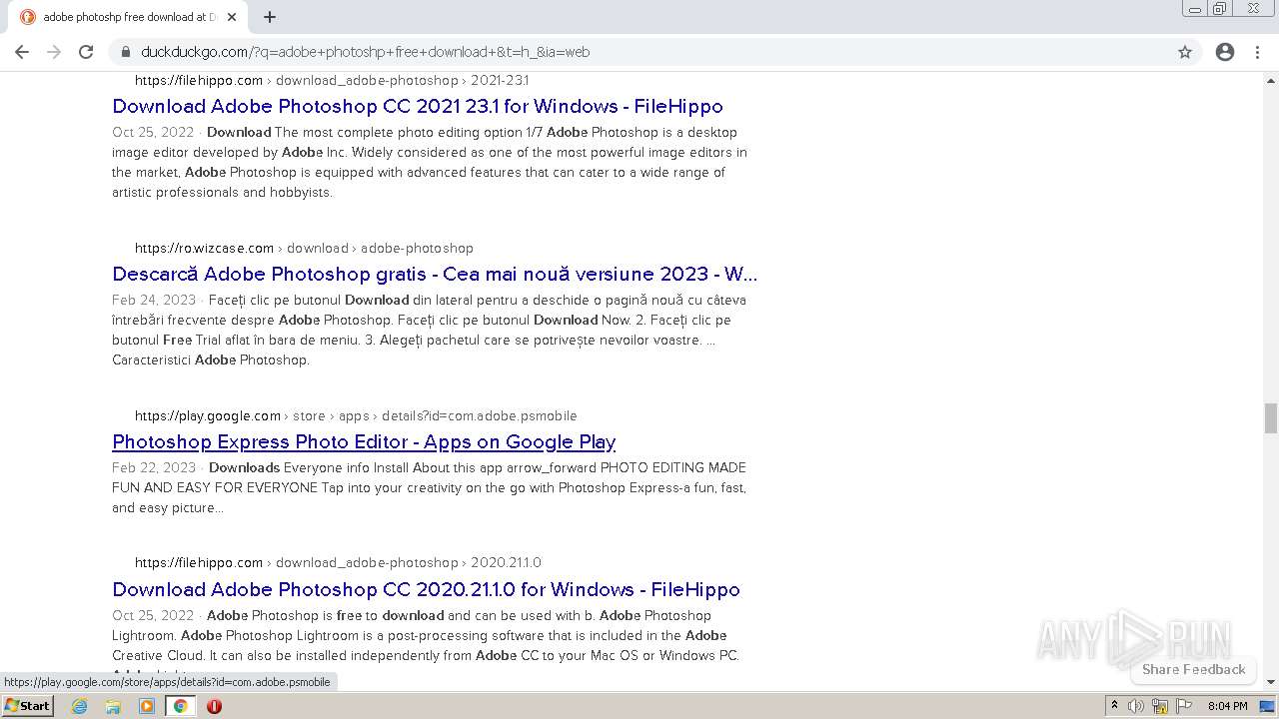Click the Feb 22, 2023 result date text
This screenshot has width=1279, height=719.
click(x=154, y=467)
